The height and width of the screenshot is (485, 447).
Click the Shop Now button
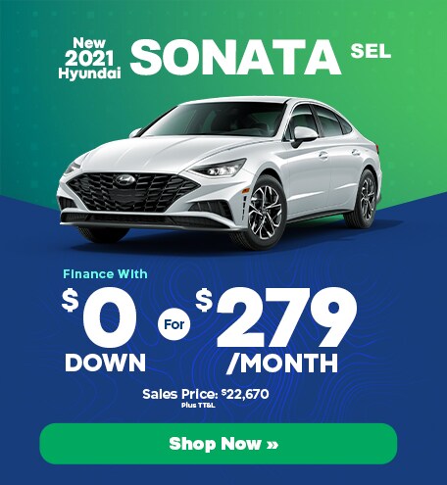pyautogui.click(x=219, y=444)
